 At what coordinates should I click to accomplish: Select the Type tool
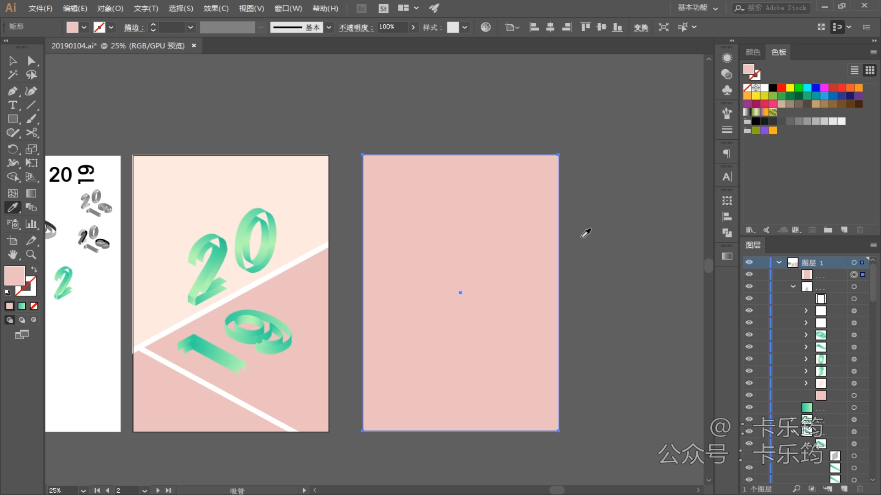click(13, 105)
